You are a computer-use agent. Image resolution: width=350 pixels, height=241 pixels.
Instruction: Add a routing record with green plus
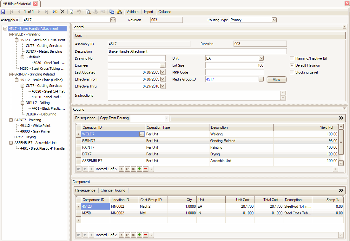(x=139, y=169)
